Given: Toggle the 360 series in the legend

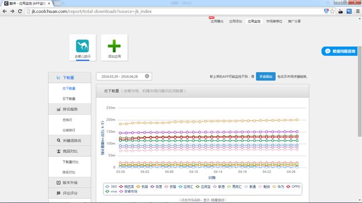Looking at the screenshot, I should [x=111, y=186].
